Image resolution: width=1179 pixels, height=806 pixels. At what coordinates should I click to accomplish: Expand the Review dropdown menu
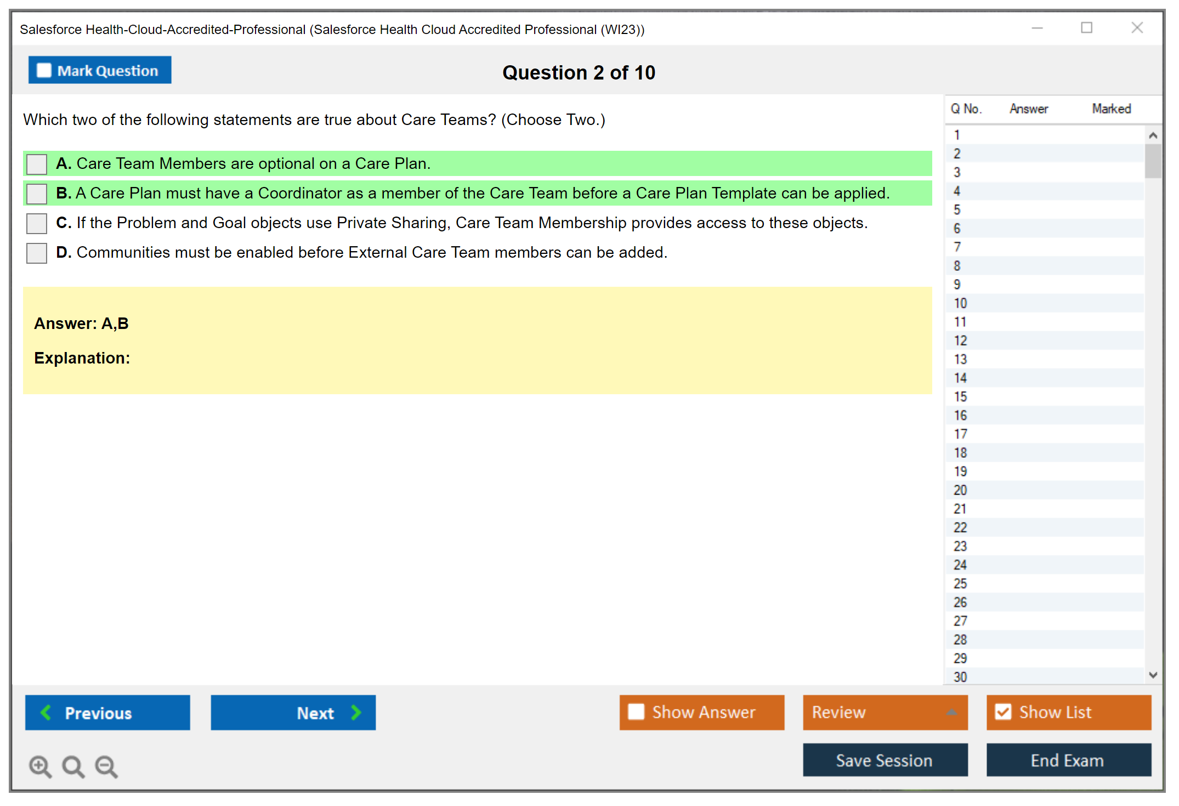[x=951, y=712]
